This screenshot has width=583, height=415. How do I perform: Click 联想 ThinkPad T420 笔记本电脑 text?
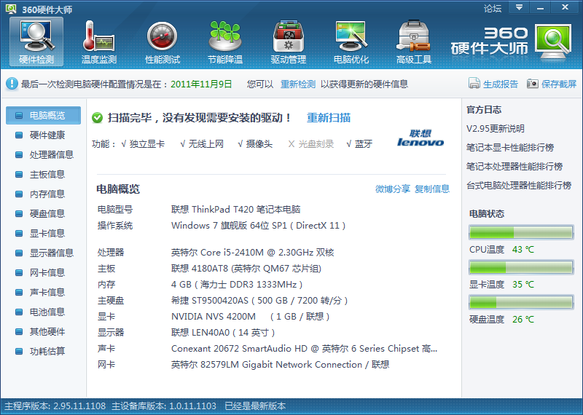tap(235, 210)
